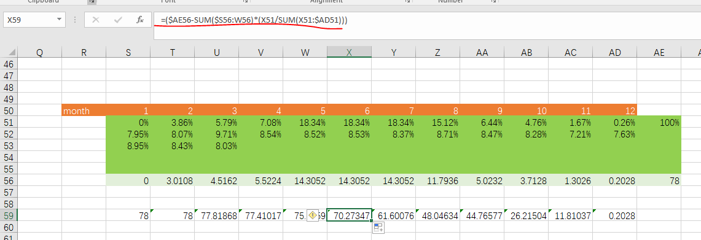Select cell showing 61.60076
The height and width of the screenshot is (240, 701).
point(393,215)
